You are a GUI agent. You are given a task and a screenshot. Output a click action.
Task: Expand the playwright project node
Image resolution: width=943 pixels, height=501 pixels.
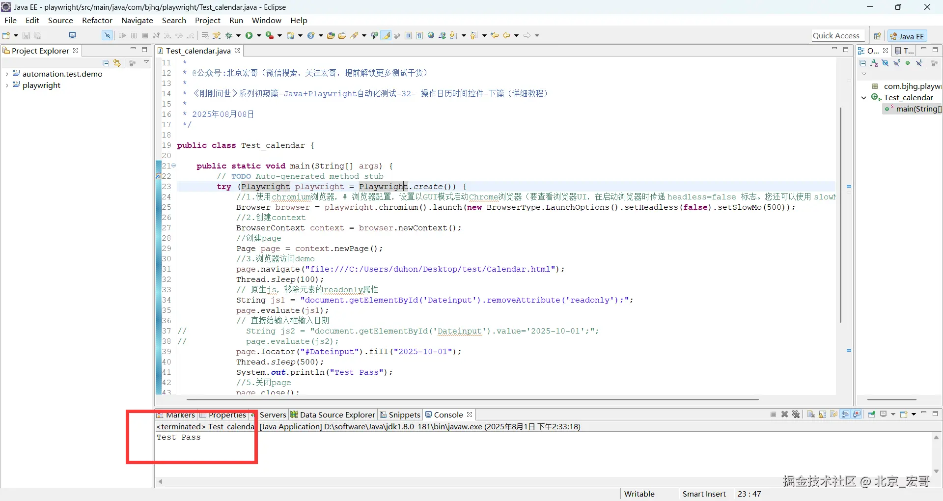tap(6, 85)
